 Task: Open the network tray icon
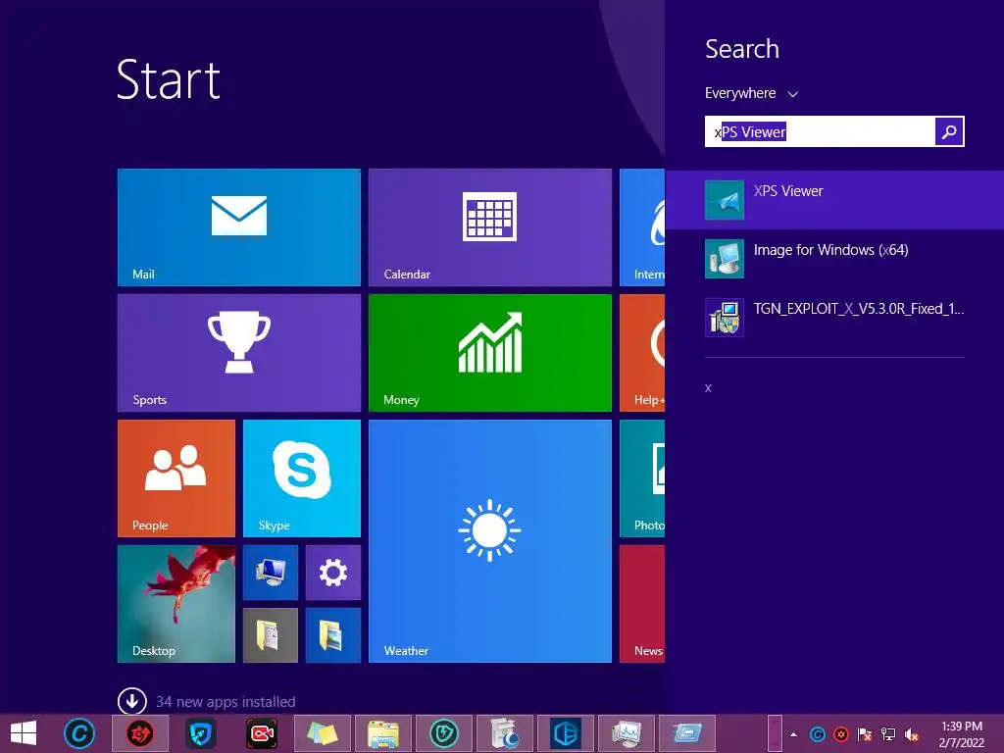[888, 734]
